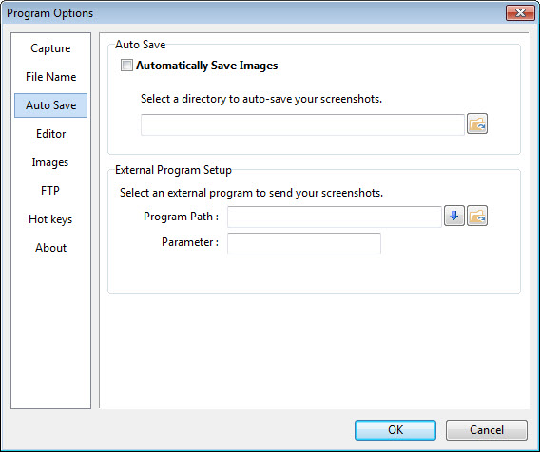Browse for auto-save directory folder icon
The width and height of the screenshot is (540, 452).
pos(477,123)
